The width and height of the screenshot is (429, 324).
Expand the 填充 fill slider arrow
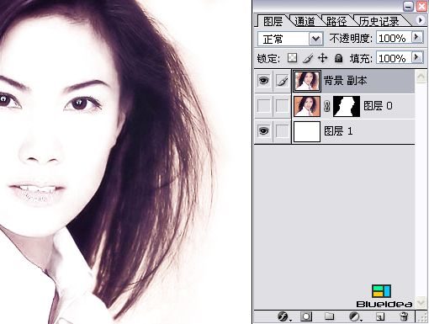pyautogui.click(x=416, y=57)
